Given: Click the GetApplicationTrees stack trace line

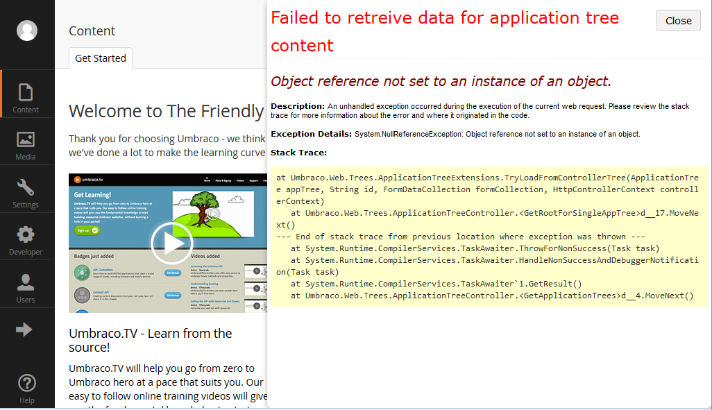Looking at the screenshot, I should click(492, 296).
